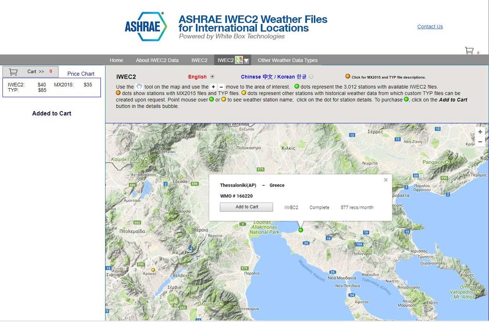Image resolution: width=489 pixels, height=322 pixels.
Task: Click the Βέροια town label on map
Action: tap(201, 230)
